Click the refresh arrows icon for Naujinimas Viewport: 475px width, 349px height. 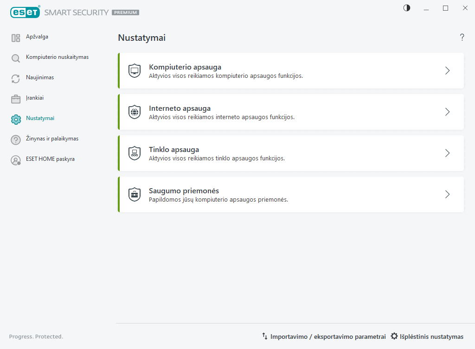[16, 79]
